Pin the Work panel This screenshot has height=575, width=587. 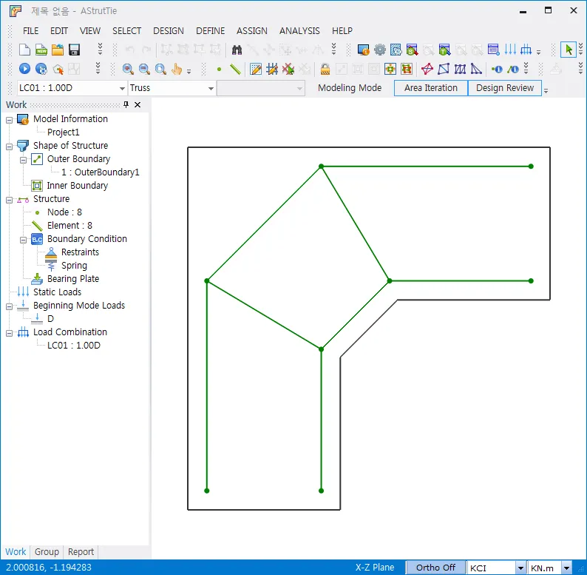(x=126, y=104)
